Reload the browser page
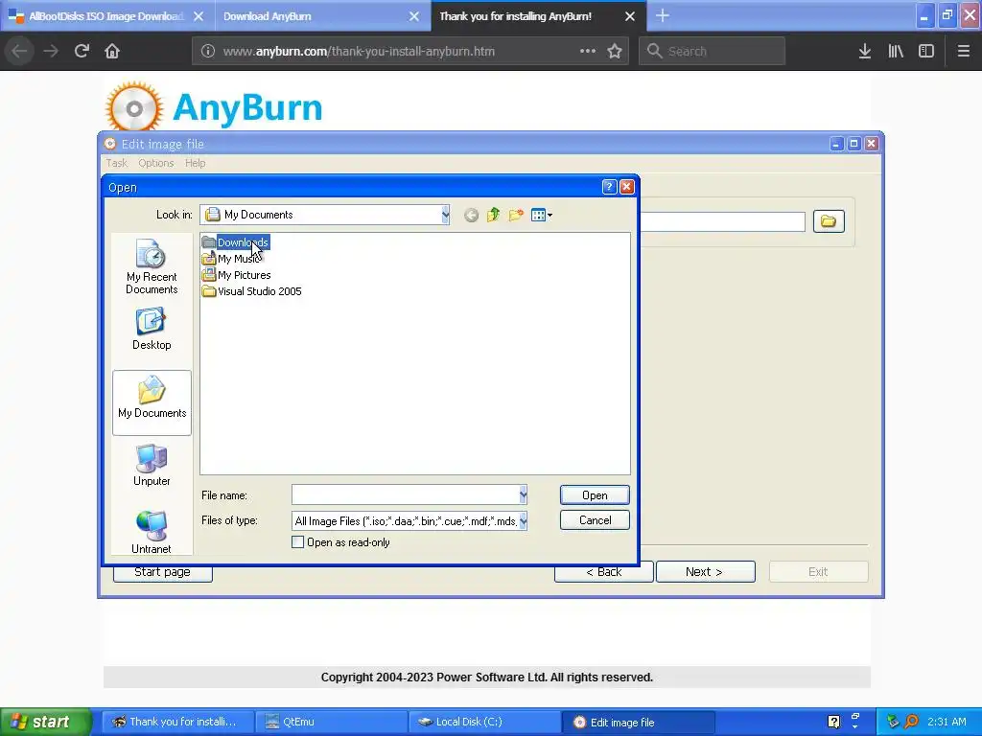982x736 pixels. 82,51
